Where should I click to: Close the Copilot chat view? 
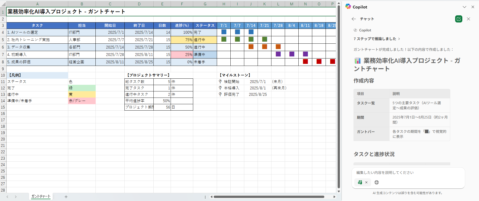(468, 19)
